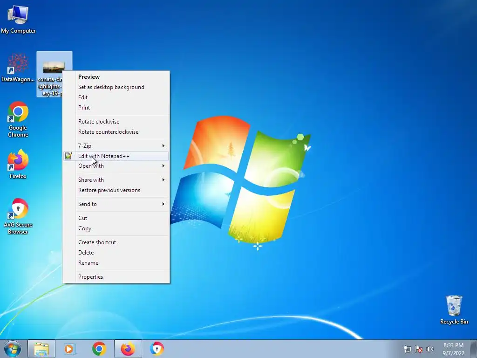Screen dimensions: 477x358
Task: Choose Cut from context menu
Action: pyautogui.click(x=116, y=218)
